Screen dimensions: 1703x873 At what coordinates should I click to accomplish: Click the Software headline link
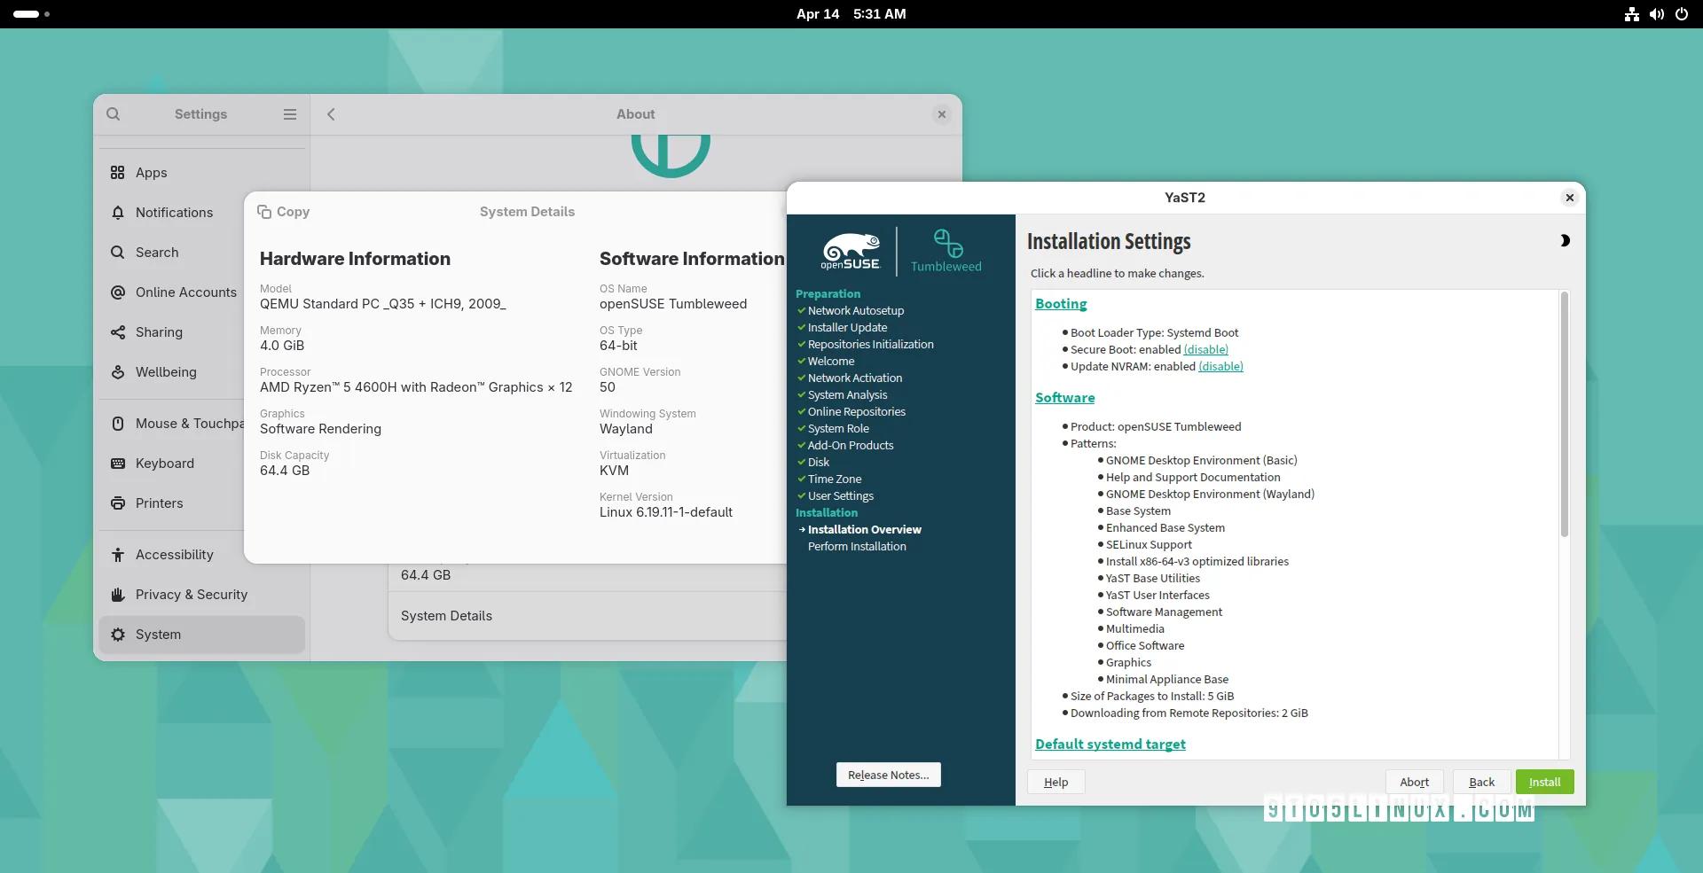point(1064,398)
